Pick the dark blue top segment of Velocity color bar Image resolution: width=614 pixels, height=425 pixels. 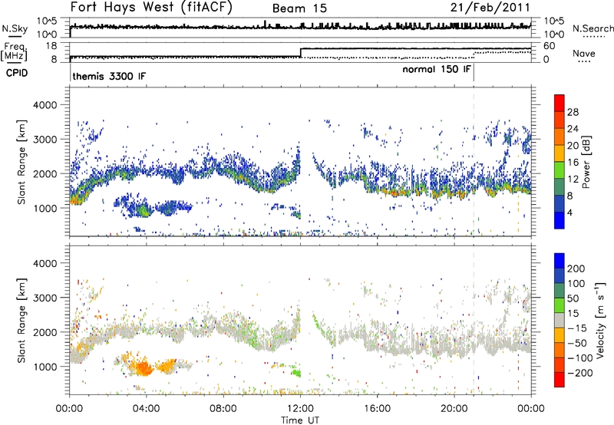coord(560,260)
